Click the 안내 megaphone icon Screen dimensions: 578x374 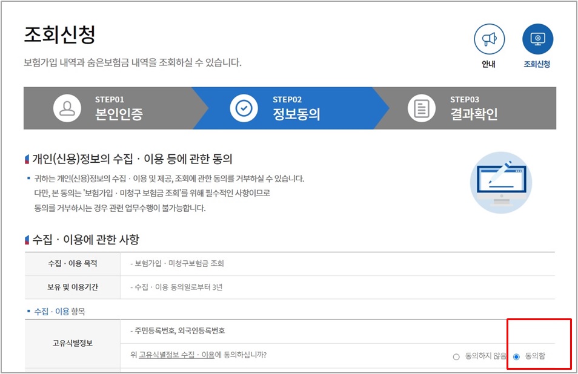point(489,39)
